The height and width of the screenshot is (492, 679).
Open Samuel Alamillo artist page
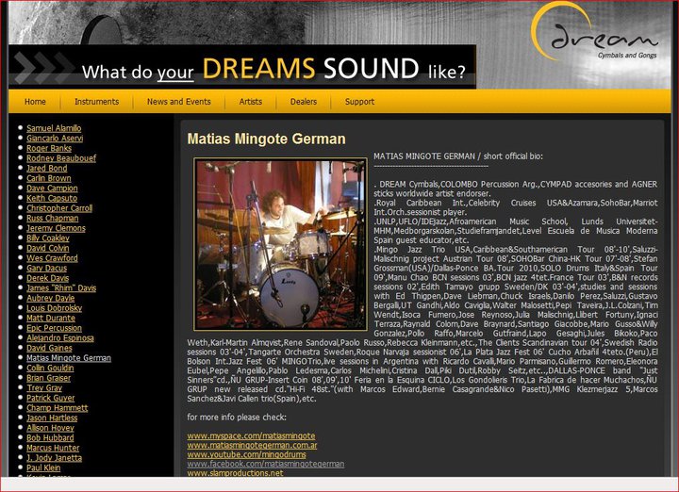point(54,128)
